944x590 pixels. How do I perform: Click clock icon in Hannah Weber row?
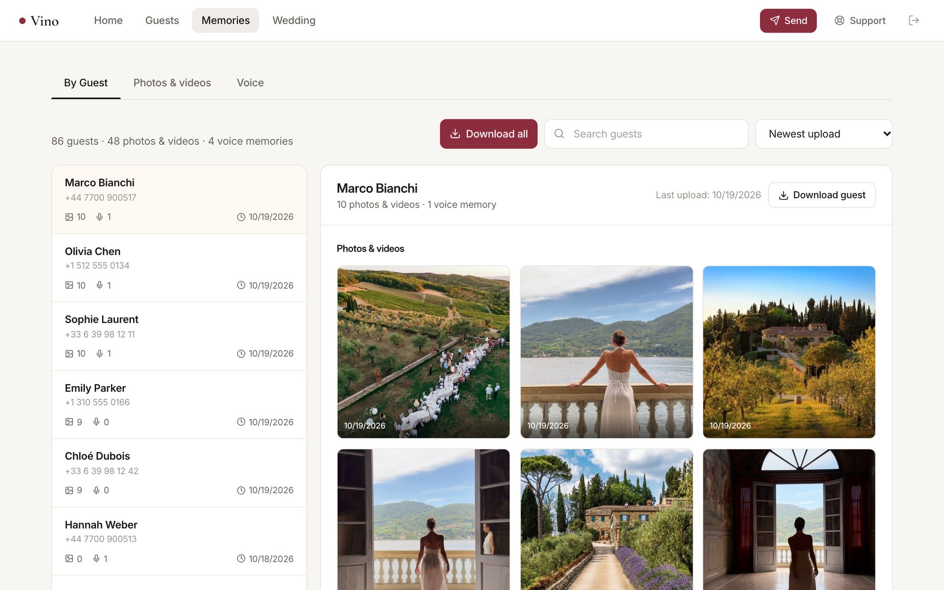(241, 559)
